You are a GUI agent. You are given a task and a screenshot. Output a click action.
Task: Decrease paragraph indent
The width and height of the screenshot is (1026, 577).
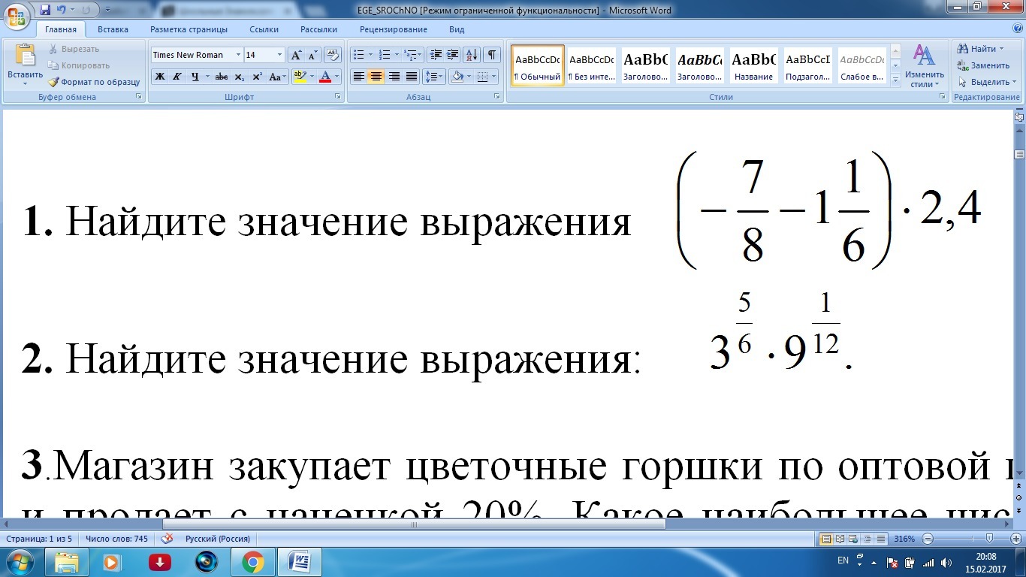click(x=436, y=55)
